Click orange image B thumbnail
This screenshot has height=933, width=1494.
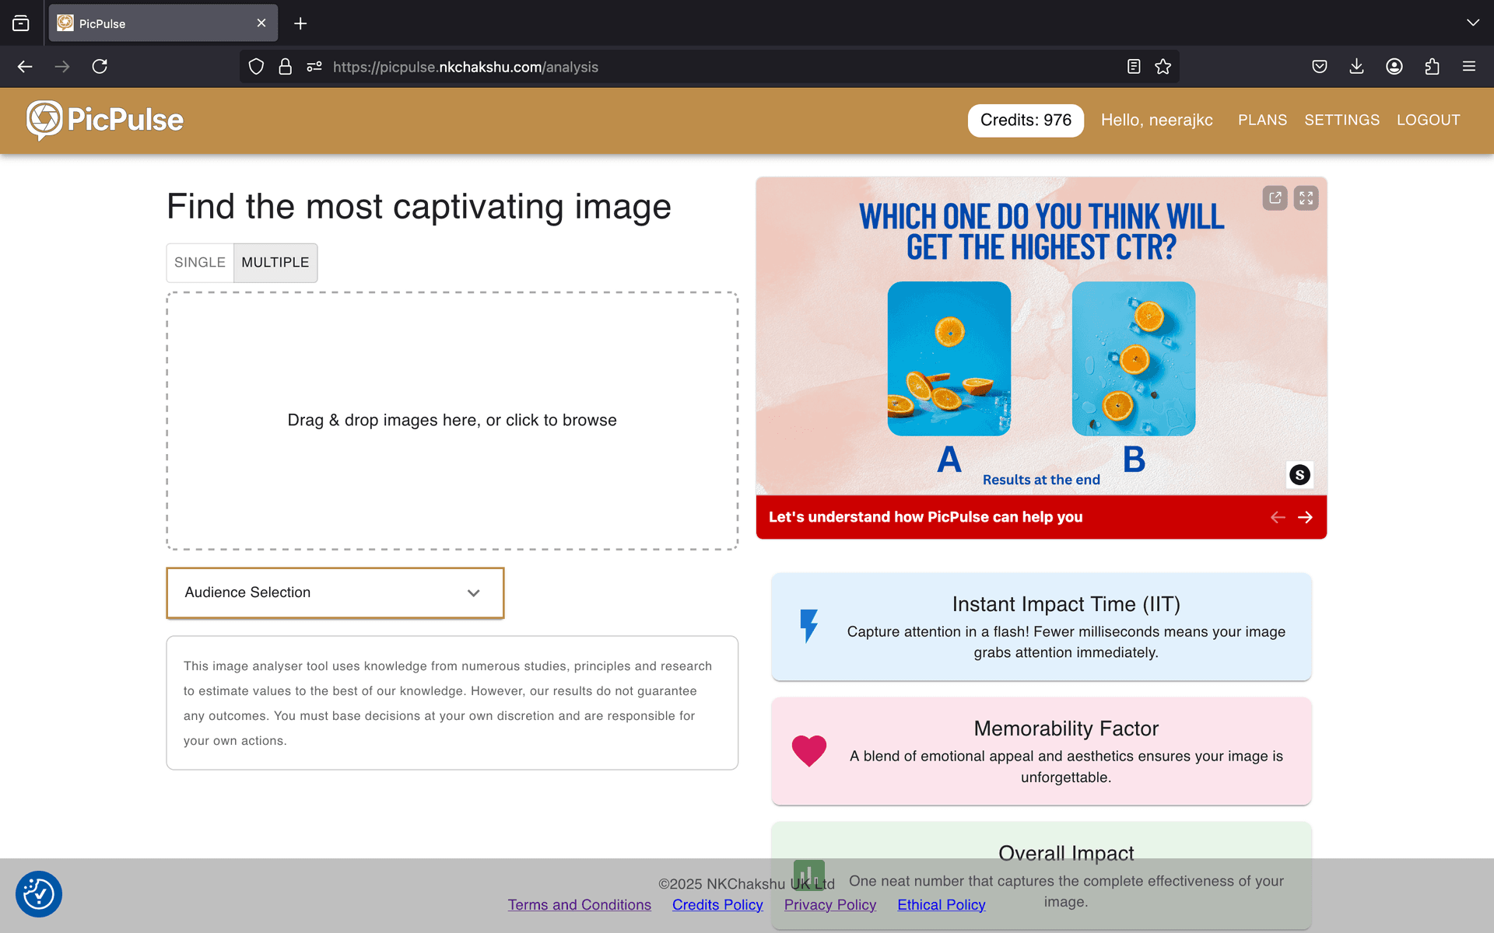[1134, 358]
